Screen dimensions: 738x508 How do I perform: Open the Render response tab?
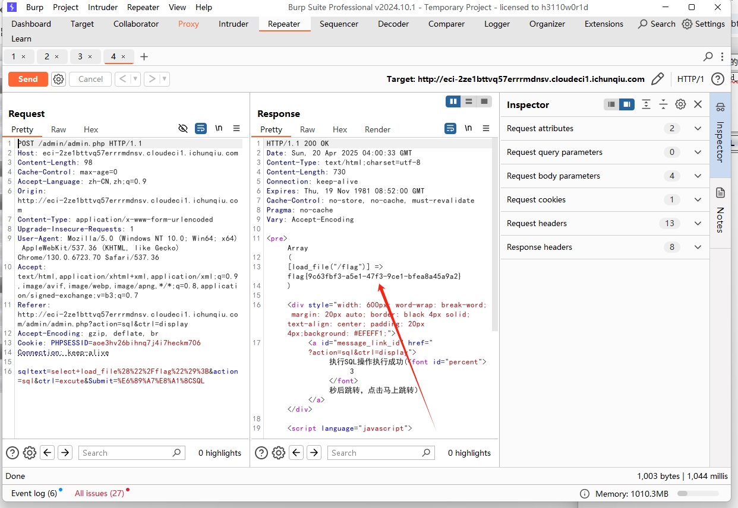(x=377, y=129)
